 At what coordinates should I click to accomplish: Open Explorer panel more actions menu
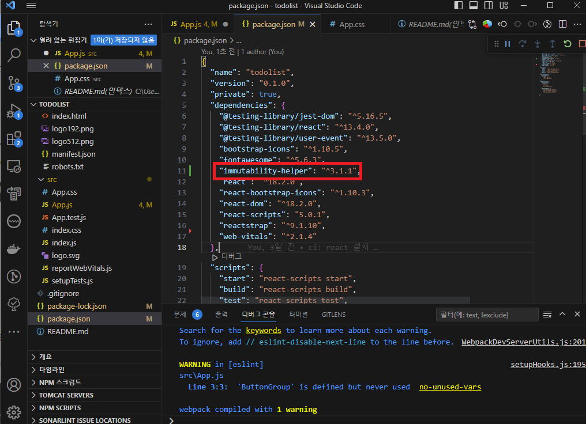point(148,24)
